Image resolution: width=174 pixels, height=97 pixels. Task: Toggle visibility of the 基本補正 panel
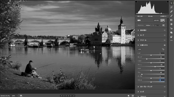165,30
